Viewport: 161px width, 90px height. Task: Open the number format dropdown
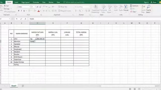[x=89, y=7]
